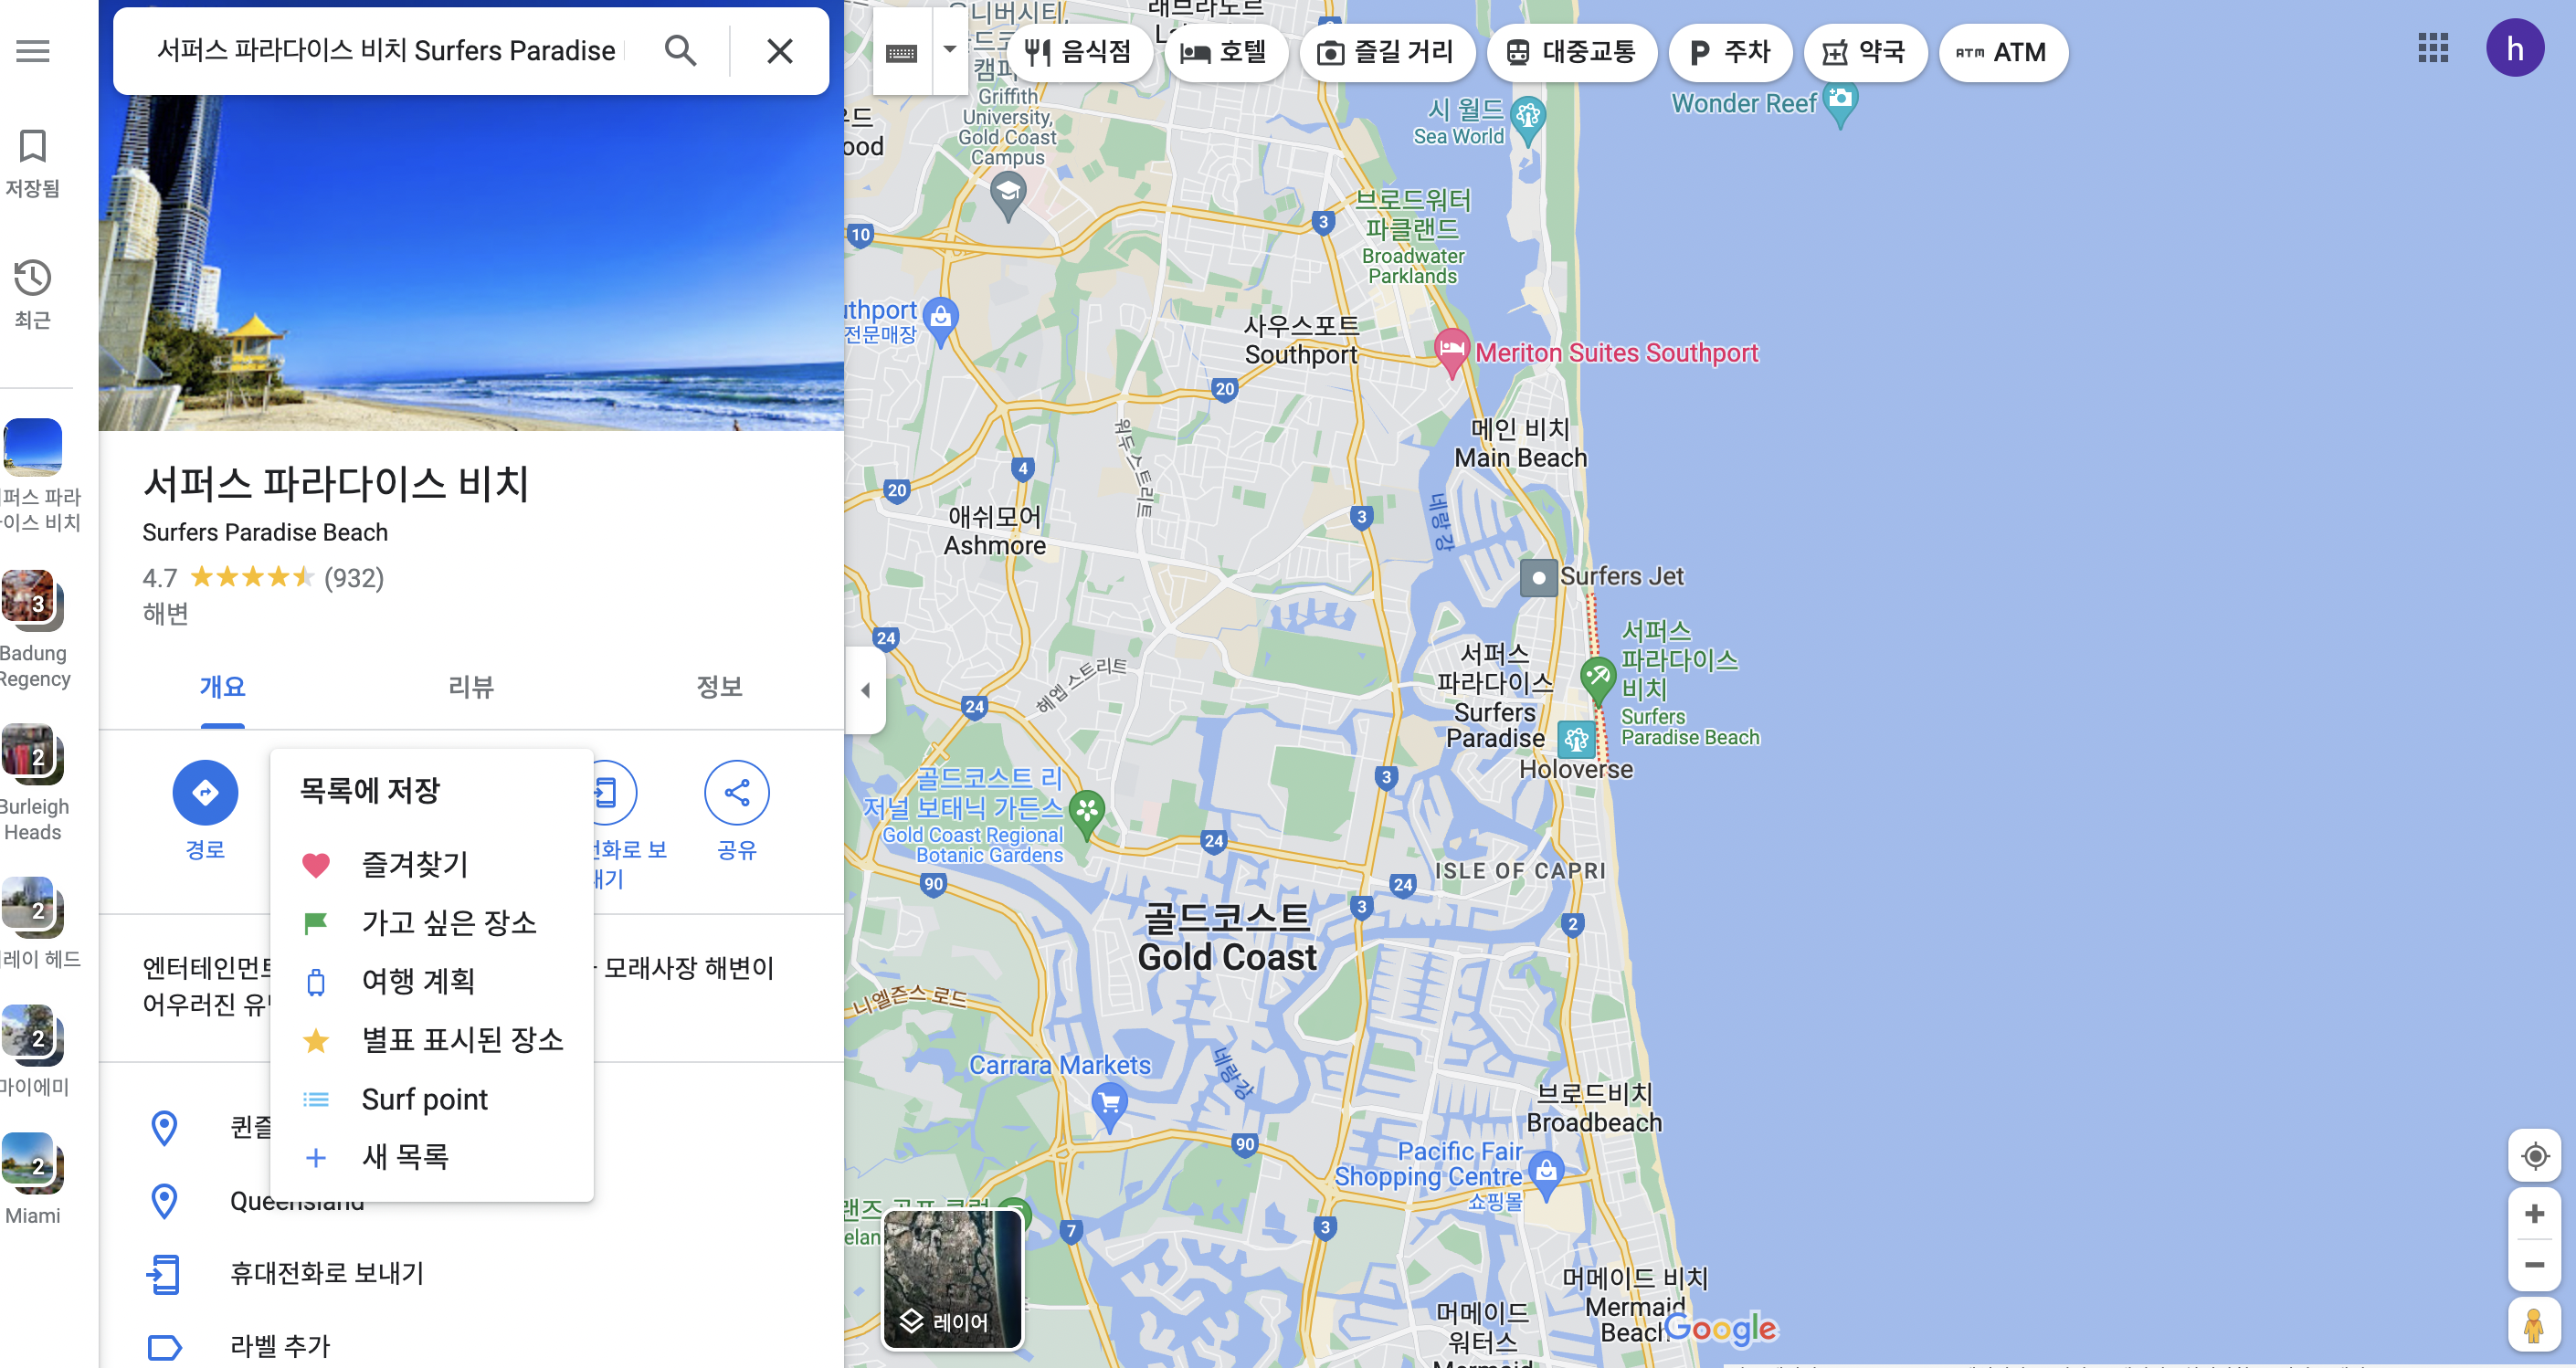Collapse the side panel arrow
Screen dimensions: 2576x1368
coord(865,690)
